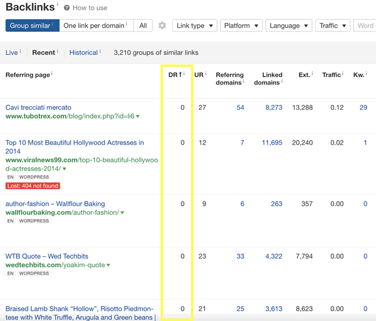
Task: Select the All links mode
Action: click(x=143, y=25)
